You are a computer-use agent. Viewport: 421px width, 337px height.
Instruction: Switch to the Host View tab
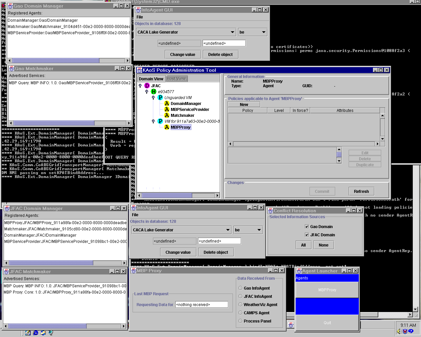tap(176, 79)
